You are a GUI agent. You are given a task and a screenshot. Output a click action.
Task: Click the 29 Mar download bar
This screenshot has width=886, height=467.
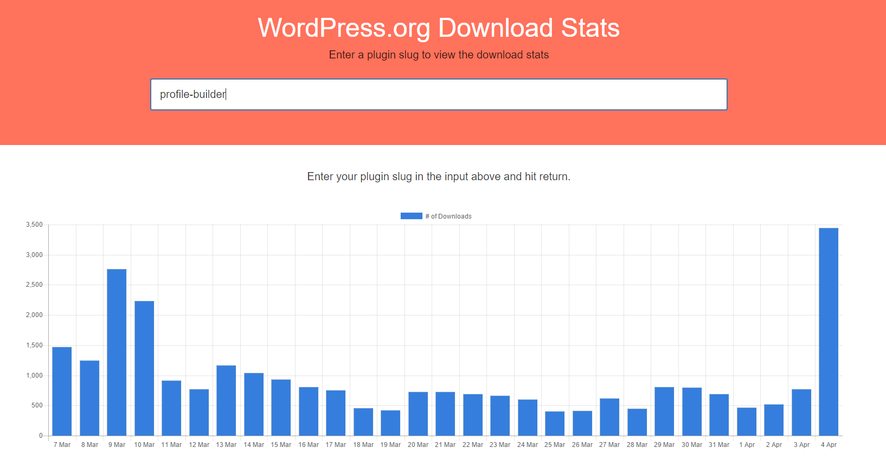click(664, 411)
